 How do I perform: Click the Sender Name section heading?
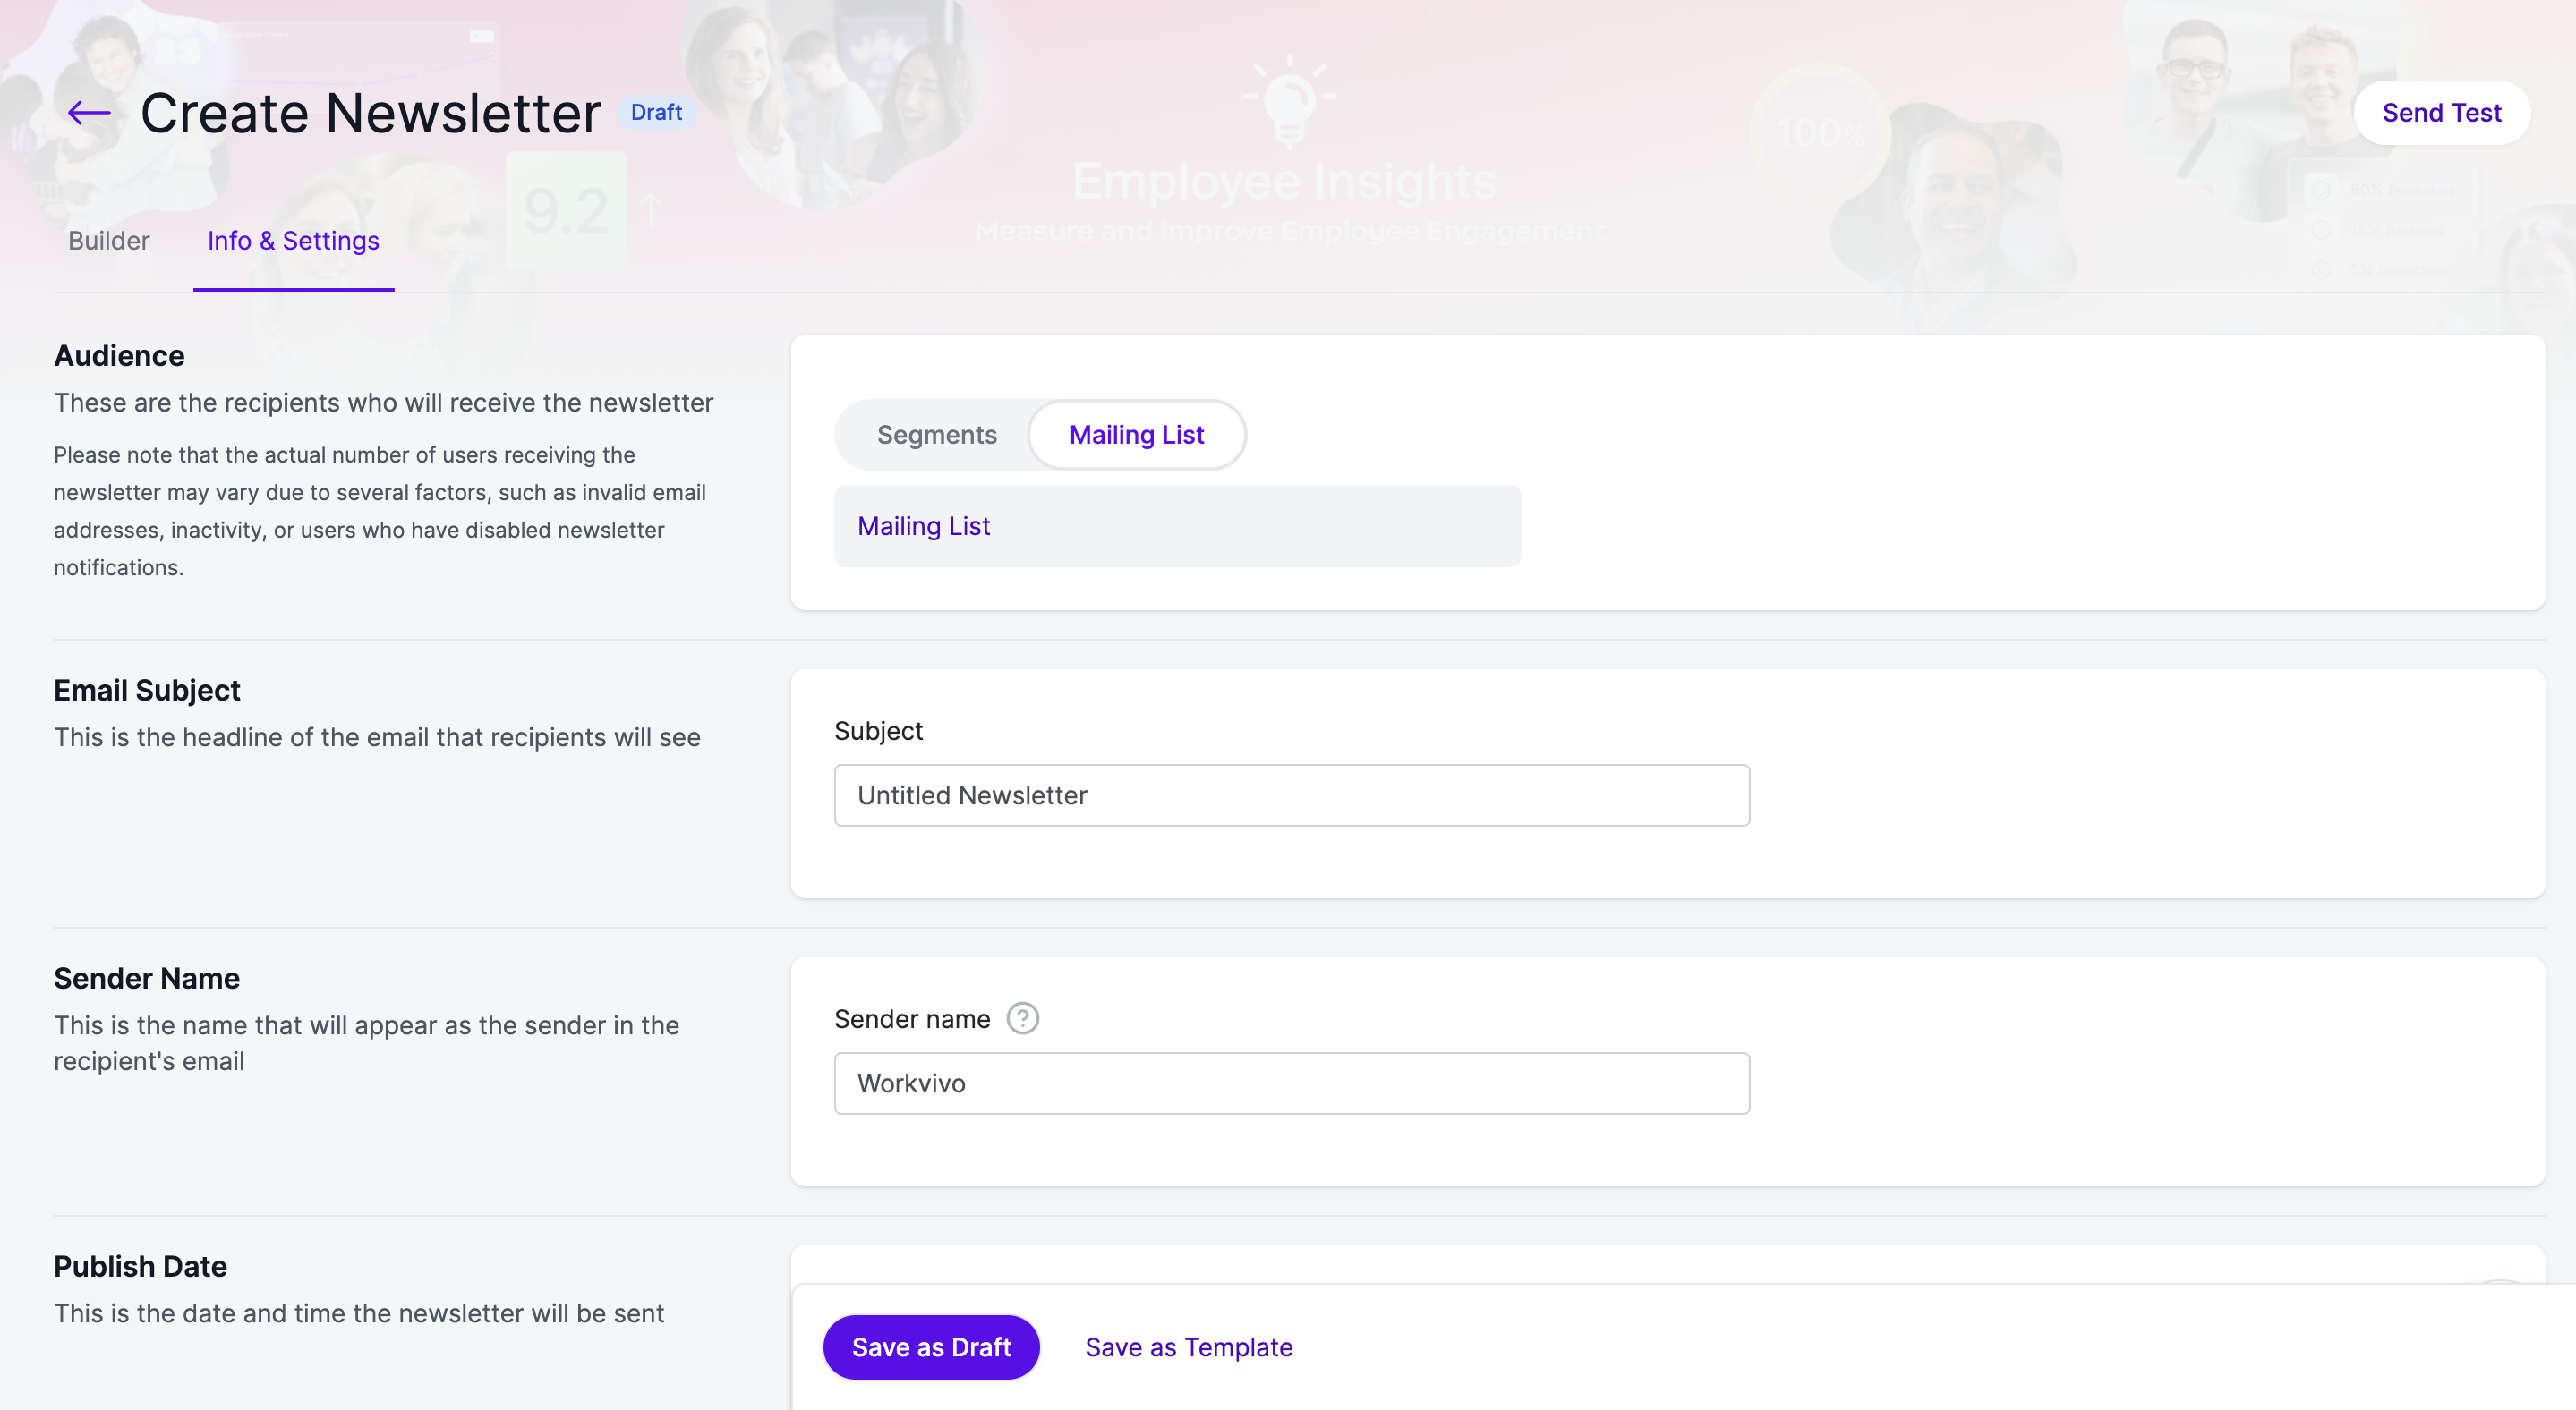pyautogui.click(x=147, y=978)
